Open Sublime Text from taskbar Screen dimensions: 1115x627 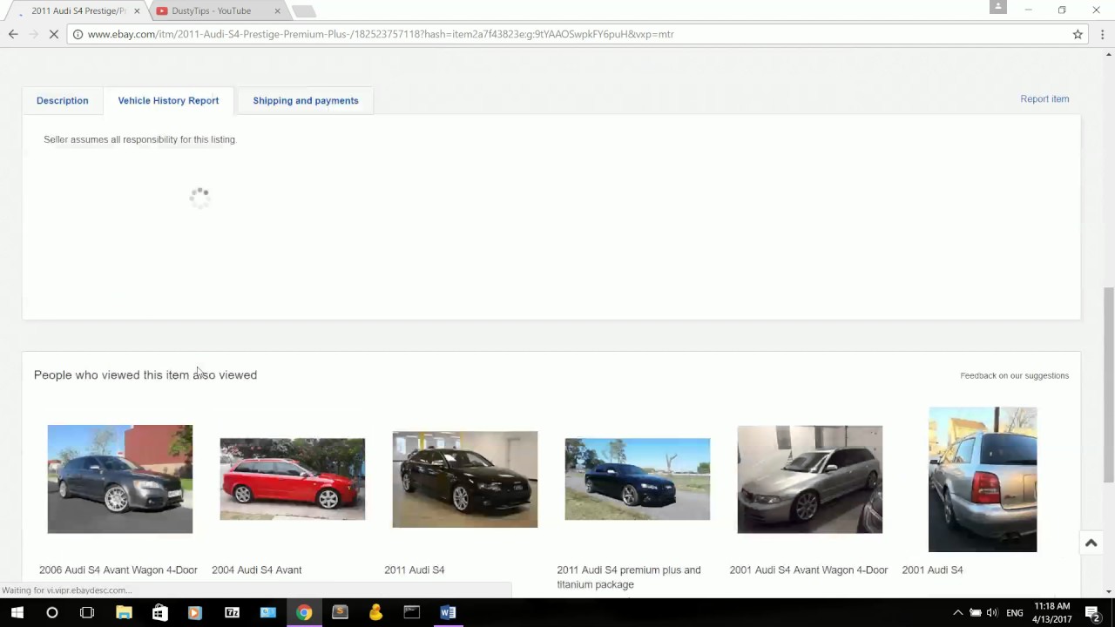pos(340,612)
